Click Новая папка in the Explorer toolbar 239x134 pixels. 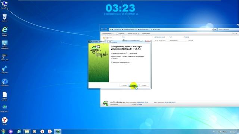(146, 33)
